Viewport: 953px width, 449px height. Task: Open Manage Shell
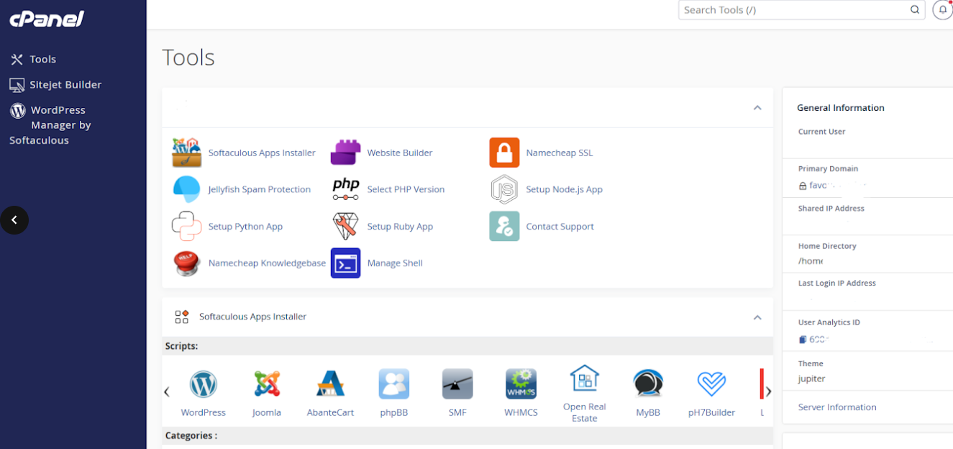pos(395,263)
